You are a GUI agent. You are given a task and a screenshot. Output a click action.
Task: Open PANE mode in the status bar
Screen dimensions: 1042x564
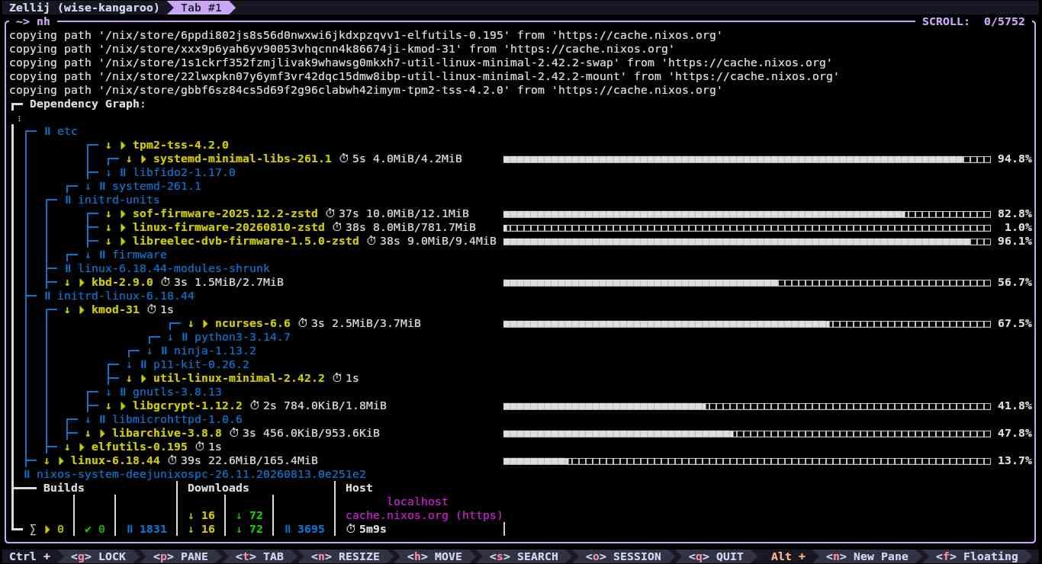(x=180, y=556)
